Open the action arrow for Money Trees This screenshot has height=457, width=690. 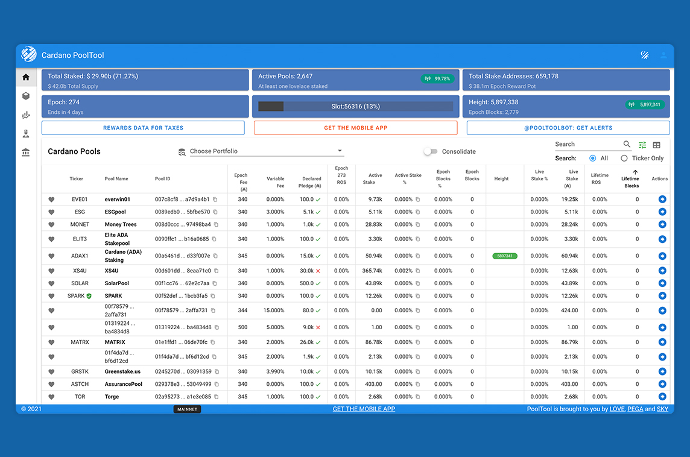tap(662, 224)
